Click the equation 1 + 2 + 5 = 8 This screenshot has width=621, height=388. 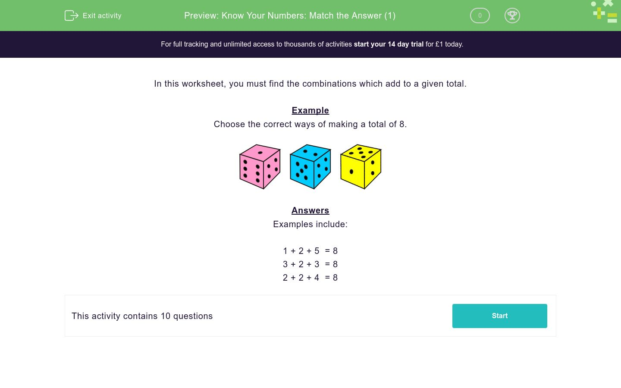click(310, 251)
